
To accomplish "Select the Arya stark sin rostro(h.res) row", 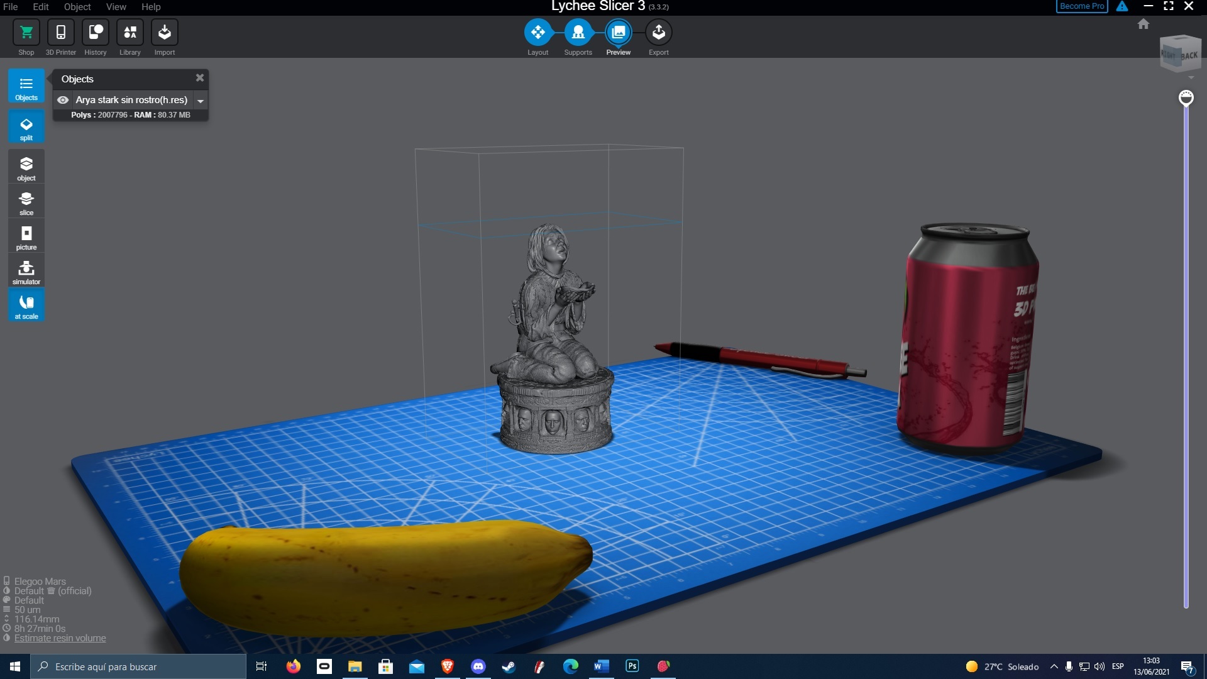I will (x=131, y=100).
